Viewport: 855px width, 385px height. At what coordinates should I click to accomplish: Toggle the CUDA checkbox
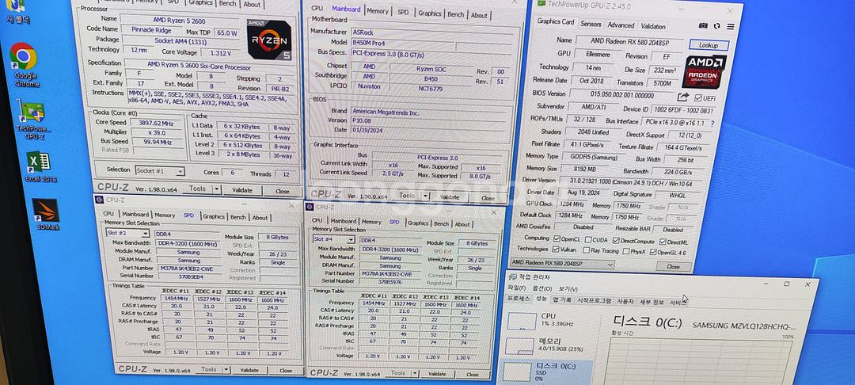click(x=588, y=239)
